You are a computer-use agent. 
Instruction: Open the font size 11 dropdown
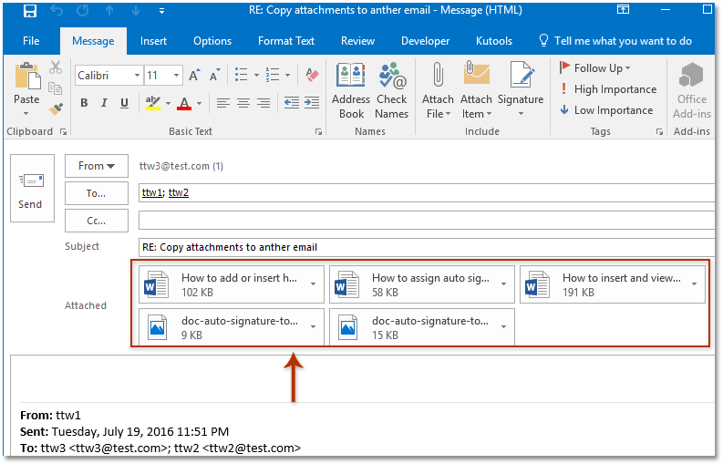pyautogui.click(x=177, y=76)
